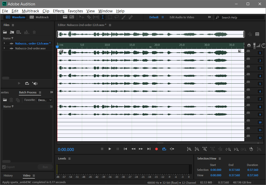Switch to Multitrack editor view
Image resolution: width=266 pixels, height=185 pixels.
point(39,17)
